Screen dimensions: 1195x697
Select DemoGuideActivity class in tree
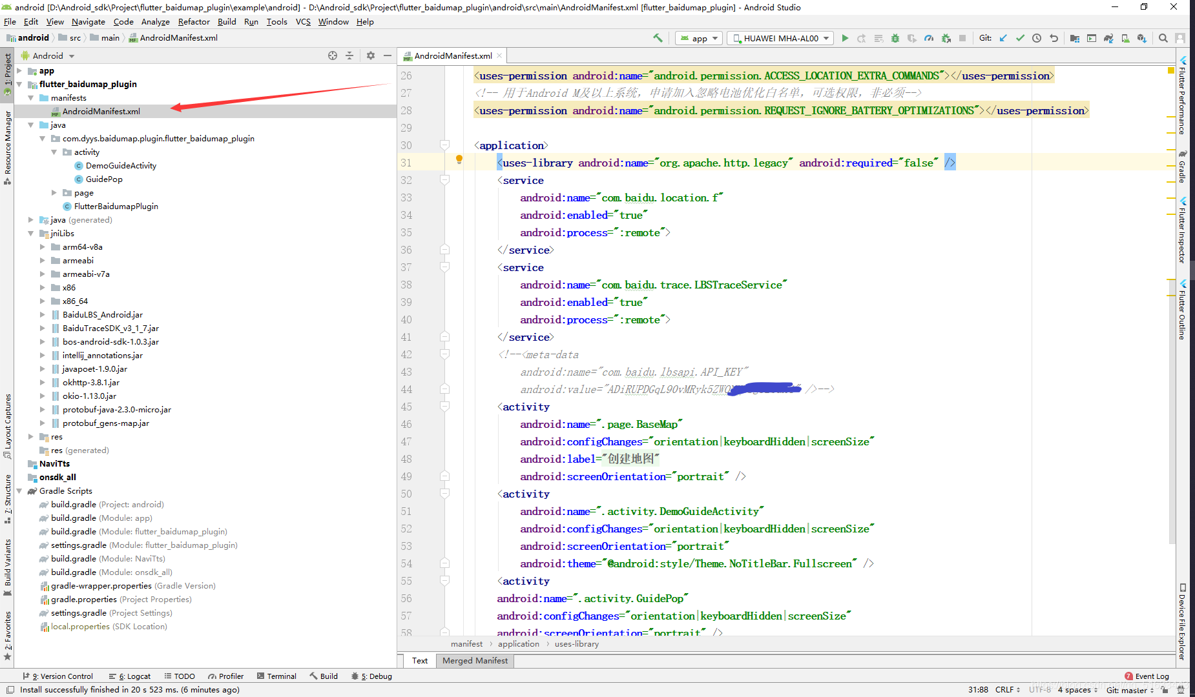(x=121, y=165)
